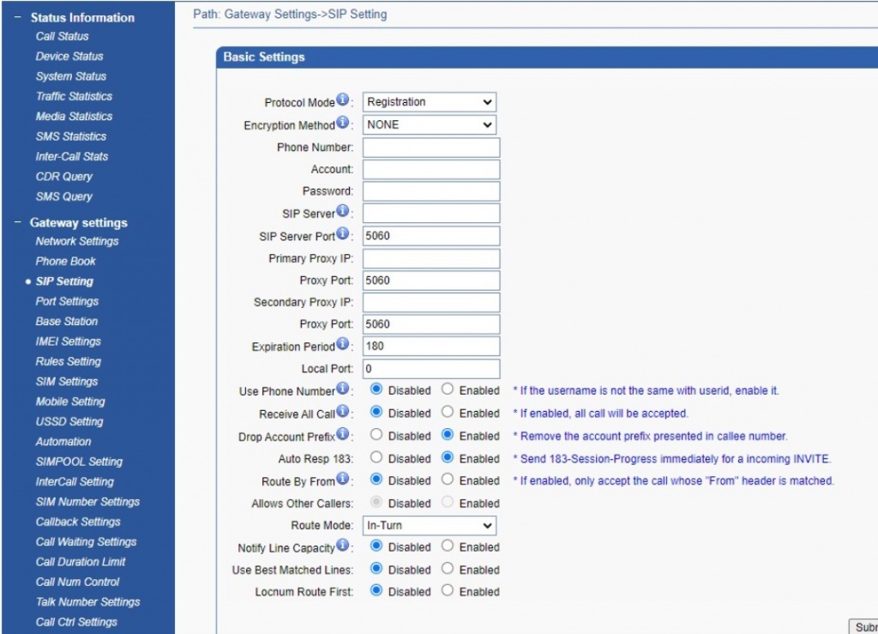The image size is (878, 634).
Task: Click the info icon beside Protocol Mode
Action: pyautogui.click(x=343, y=101)
